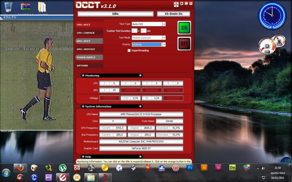Switch to the GPU : MEMTEST tab

tap(89, 49)
